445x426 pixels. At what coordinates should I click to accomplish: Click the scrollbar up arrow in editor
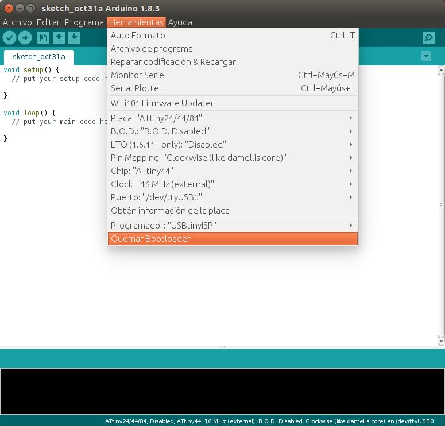click(x=441, y=69)
